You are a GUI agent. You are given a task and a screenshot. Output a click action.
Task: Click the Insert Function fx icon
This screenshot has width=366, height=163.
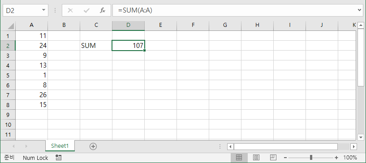103,10
